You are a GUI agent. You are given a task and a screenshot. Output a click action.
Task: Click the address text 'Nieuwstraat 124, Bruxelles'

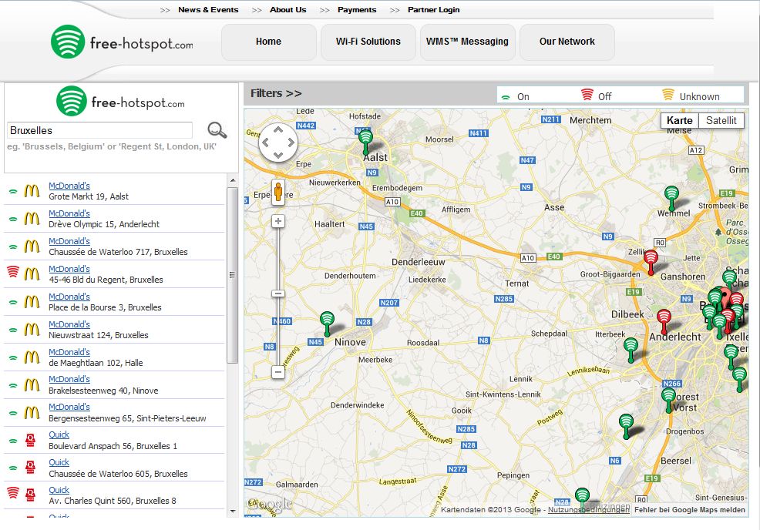coord(99,335)
